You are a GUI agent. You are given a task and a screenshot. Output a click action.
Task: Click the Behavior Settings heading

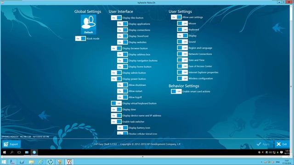pyautogui.click(x=184, y=86)
